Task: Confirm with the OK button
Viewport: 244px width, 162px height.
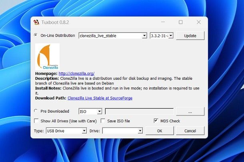Action: tap(160, 131)
